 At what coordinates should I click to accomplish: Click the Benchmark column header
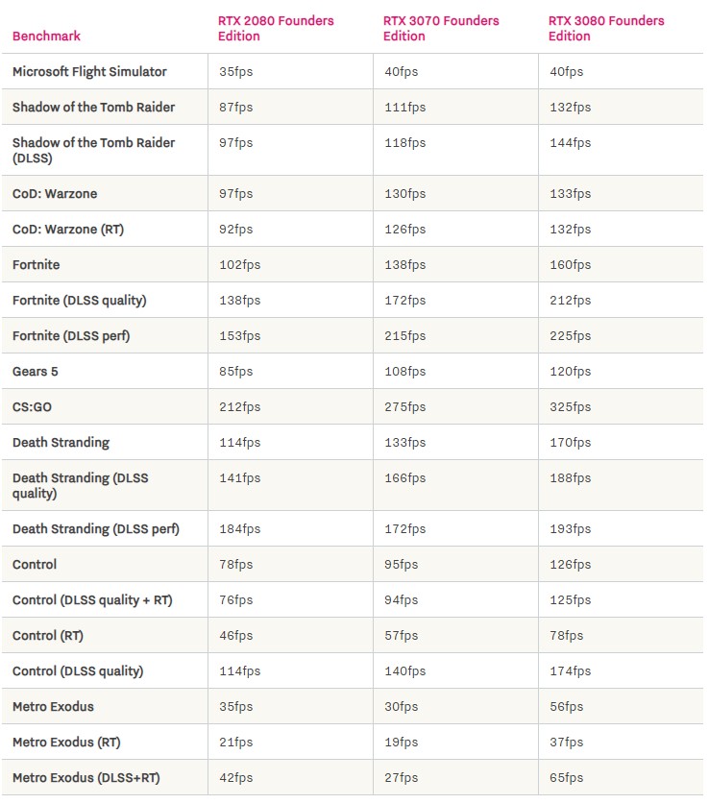(47, 36)
